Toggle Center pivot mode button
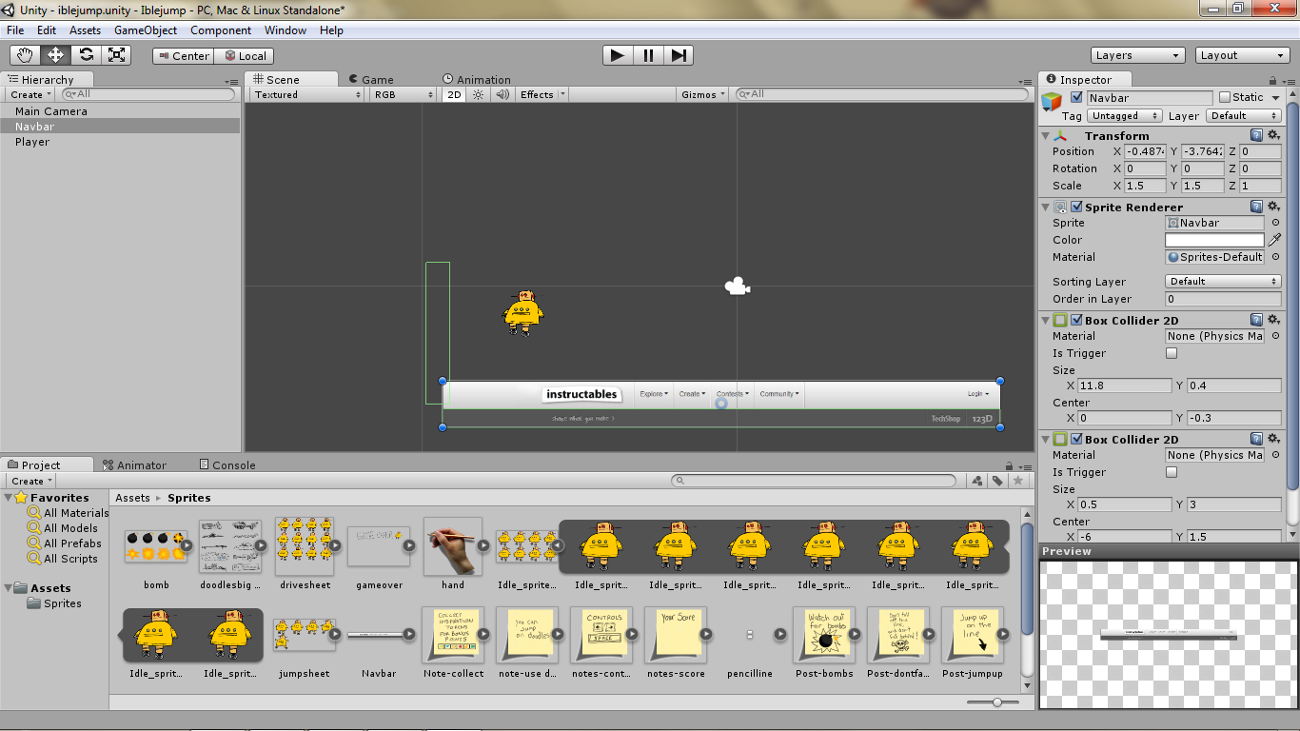Viewport: 1300px width, 731px height. click(x=184, y=55)
